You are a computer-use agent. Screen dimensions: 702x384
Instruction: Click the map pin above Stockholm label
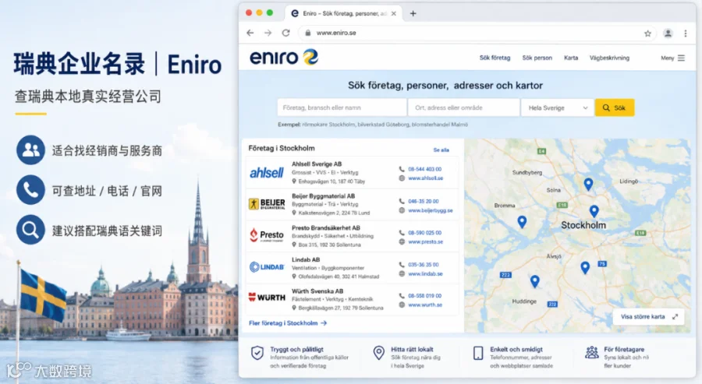[594, 211]
